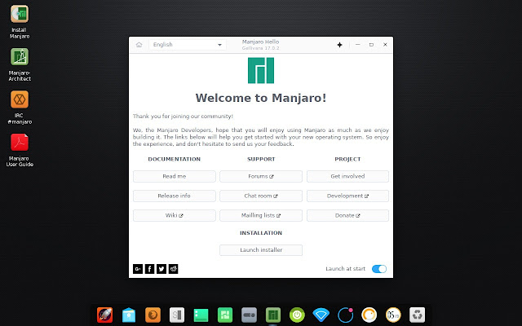Minimize the Manjaro Hello window
522x326 pixels.
(357, 45)
